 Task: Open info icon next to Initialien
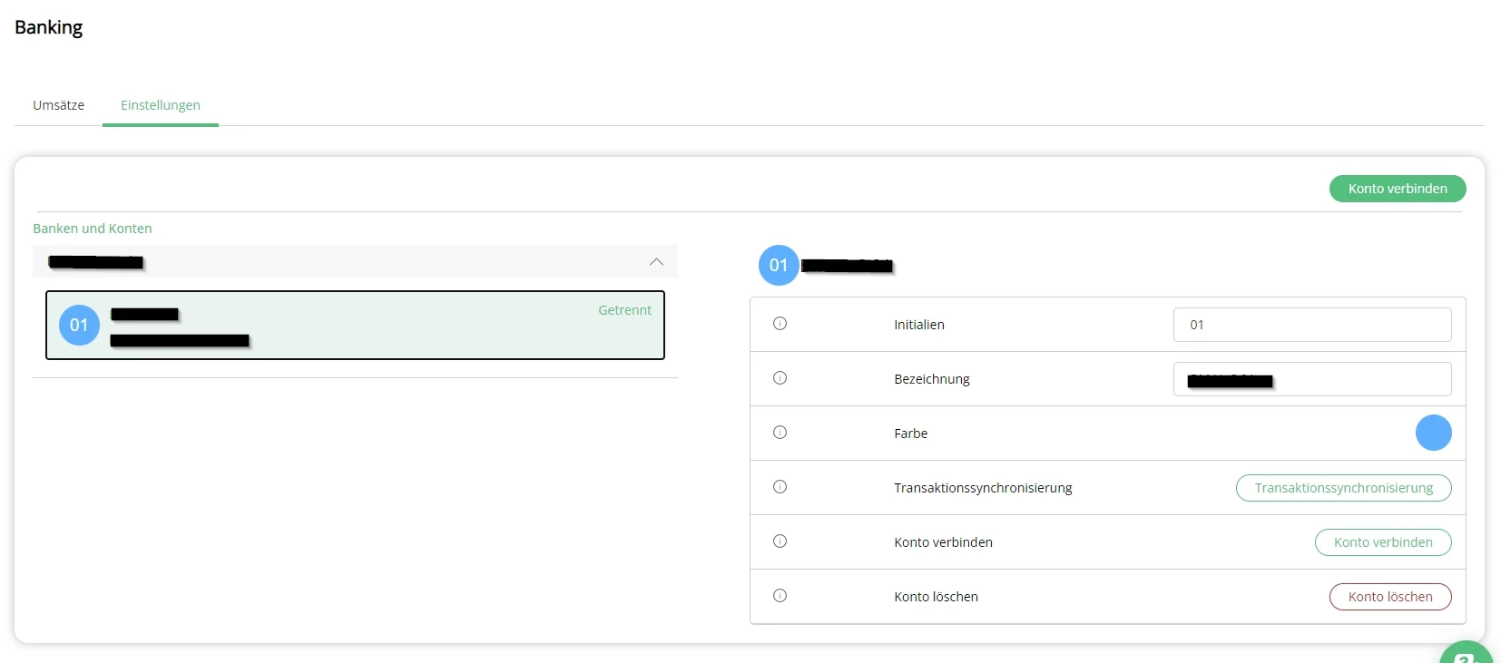[780, 324]
